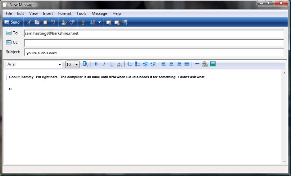This screenshot has height=176, width=291.
Task: Minimize the New Message window
Action: [x=261, y=3]
